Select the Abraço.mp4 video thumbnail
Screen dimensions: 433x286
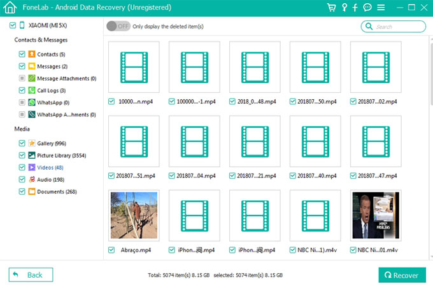click(134, 215)
